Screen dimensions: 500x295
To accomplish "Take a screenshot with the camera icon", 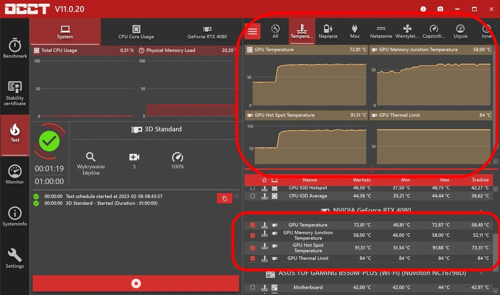I will pyautogui.click(x=440, y=9).
